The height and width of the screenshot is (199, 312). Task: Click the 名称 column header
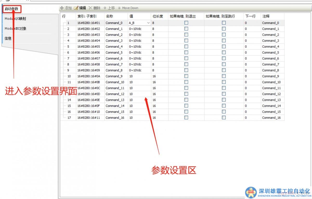(x=109, y=16)
